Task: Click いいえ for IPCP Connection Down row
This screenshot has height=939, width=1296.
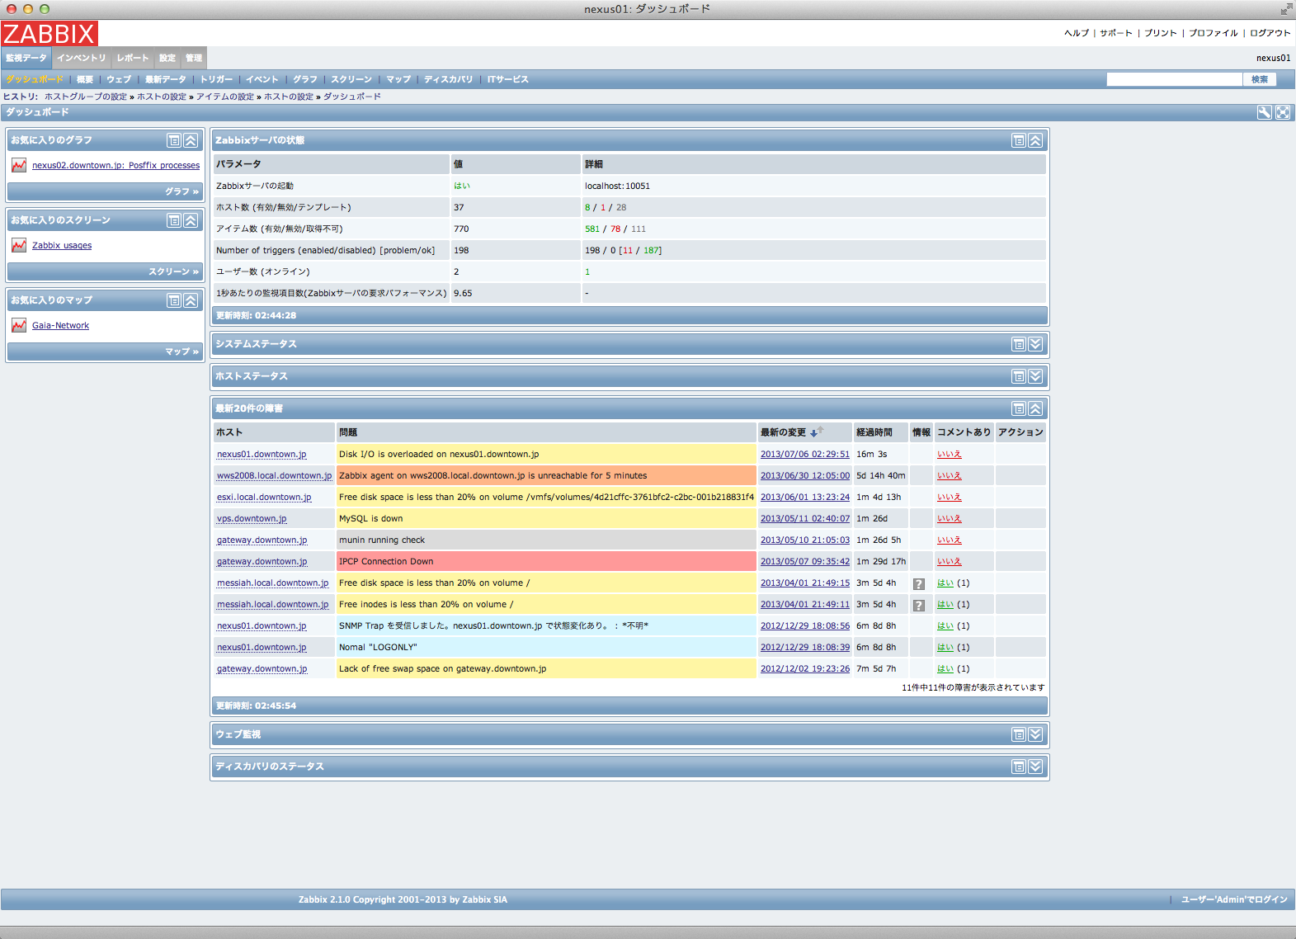Action: (x=949, y=561)
